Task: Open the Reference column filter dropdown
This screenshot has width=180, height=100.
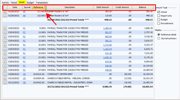Action: [46, 7]
